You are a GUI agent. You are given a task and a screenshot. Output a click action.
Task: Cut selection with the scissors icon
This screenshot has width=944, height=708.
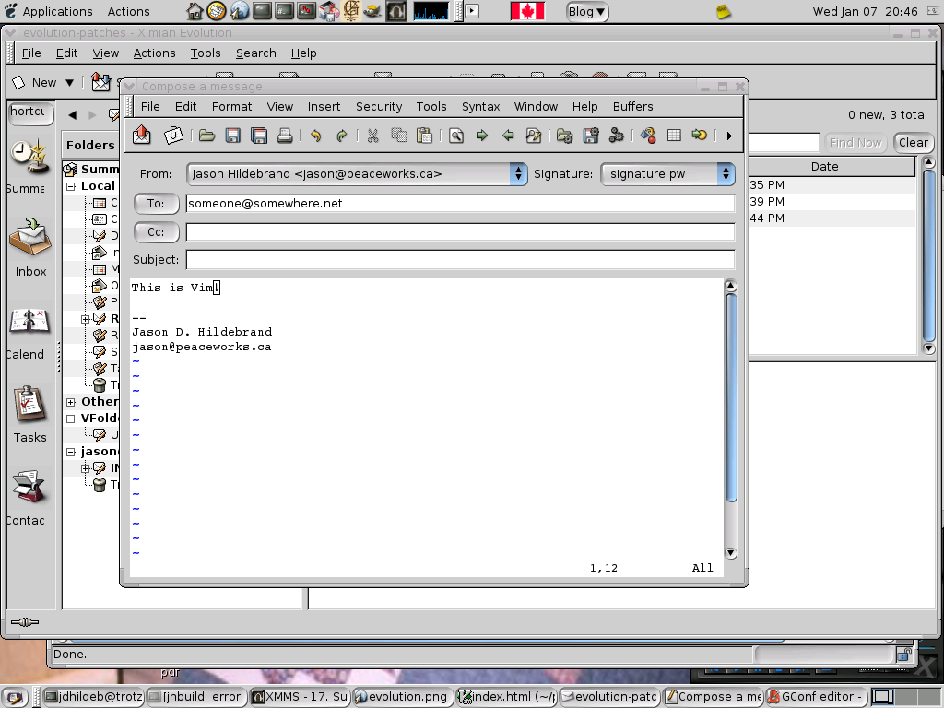tap(372, 136)
